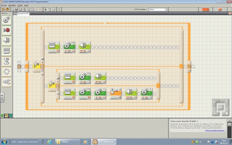232x145 pixels.
Task: Select the outer ultrasonic sensor switch block
Action: coord(37,66)
